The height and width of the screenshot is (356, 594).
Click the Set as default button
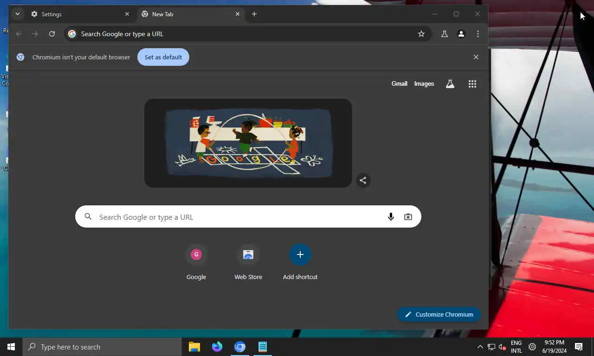[163, 57]
